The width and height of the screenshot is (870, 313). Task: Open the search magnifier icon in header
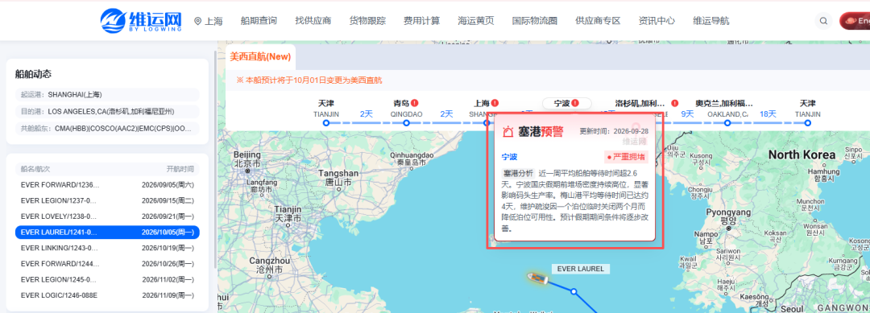click(824, 21)
